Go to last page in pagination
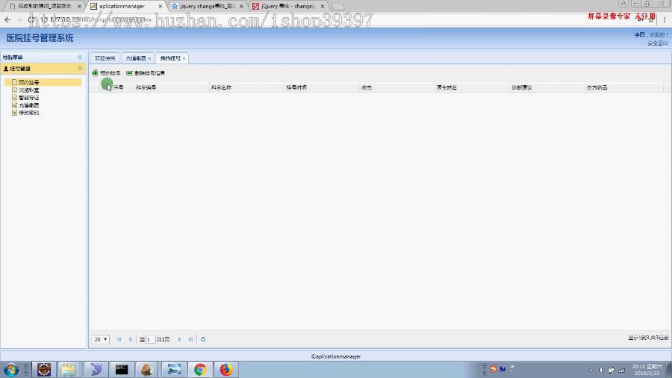The height and width of the screenshot is (378, 672). [x=190, y=339]
